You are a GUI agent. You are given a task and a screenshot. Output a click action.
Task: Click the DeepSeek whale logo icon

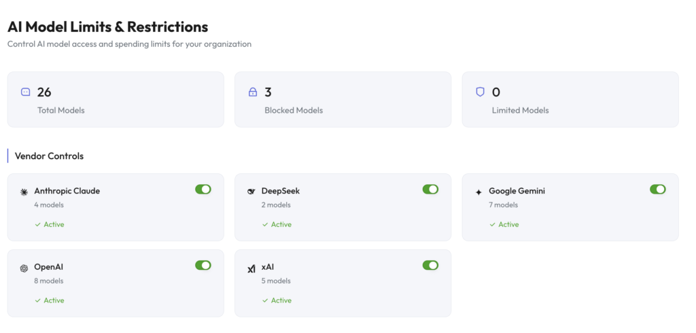[x=251, y=192]
